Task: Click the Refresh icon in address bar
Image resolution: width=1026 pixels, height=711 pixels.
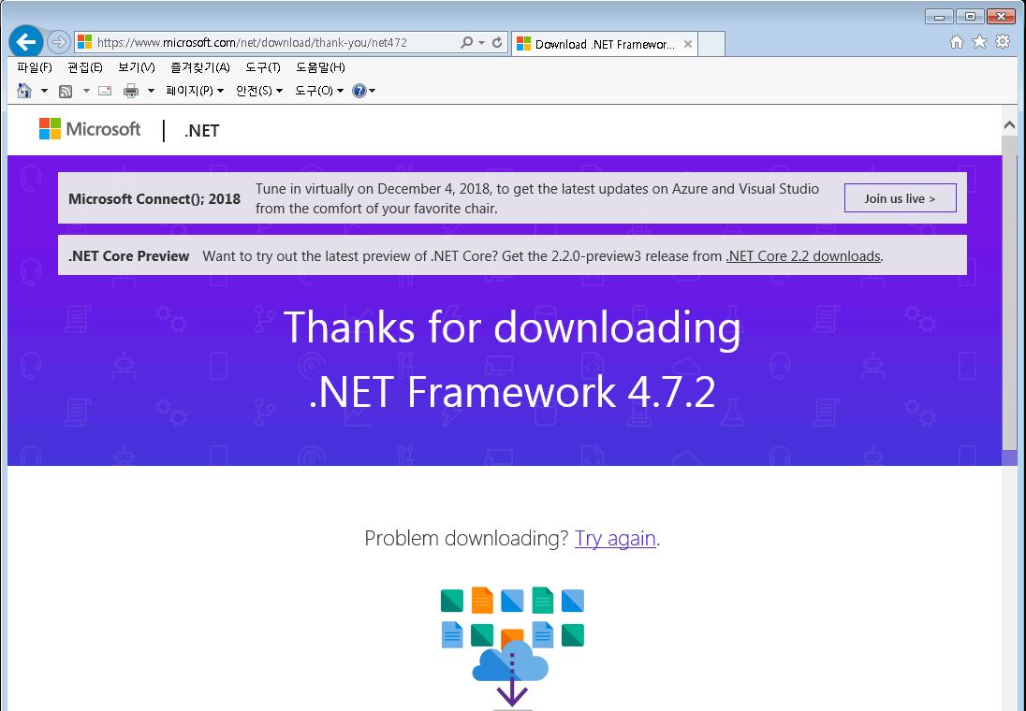Action: [497, 43]
